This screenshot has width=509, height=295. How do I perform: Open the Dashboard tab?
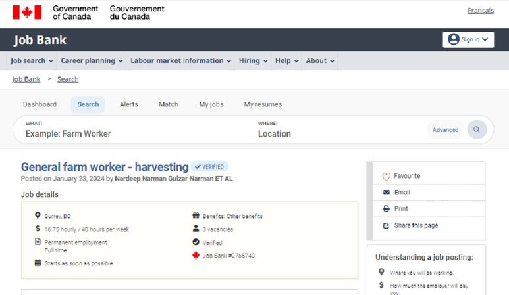40,104
